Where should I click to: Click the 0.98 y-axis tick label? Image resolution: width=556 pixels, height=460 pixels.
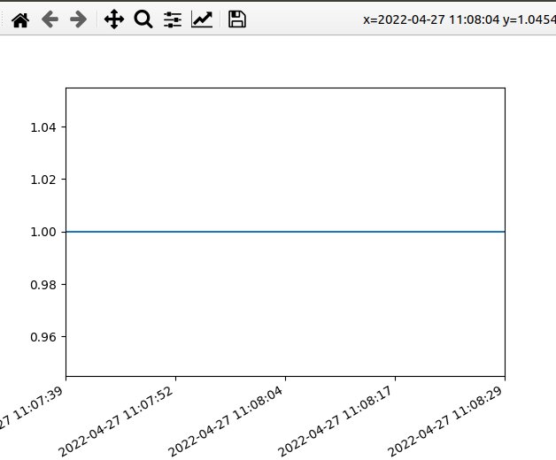click(x=42, y=285)
